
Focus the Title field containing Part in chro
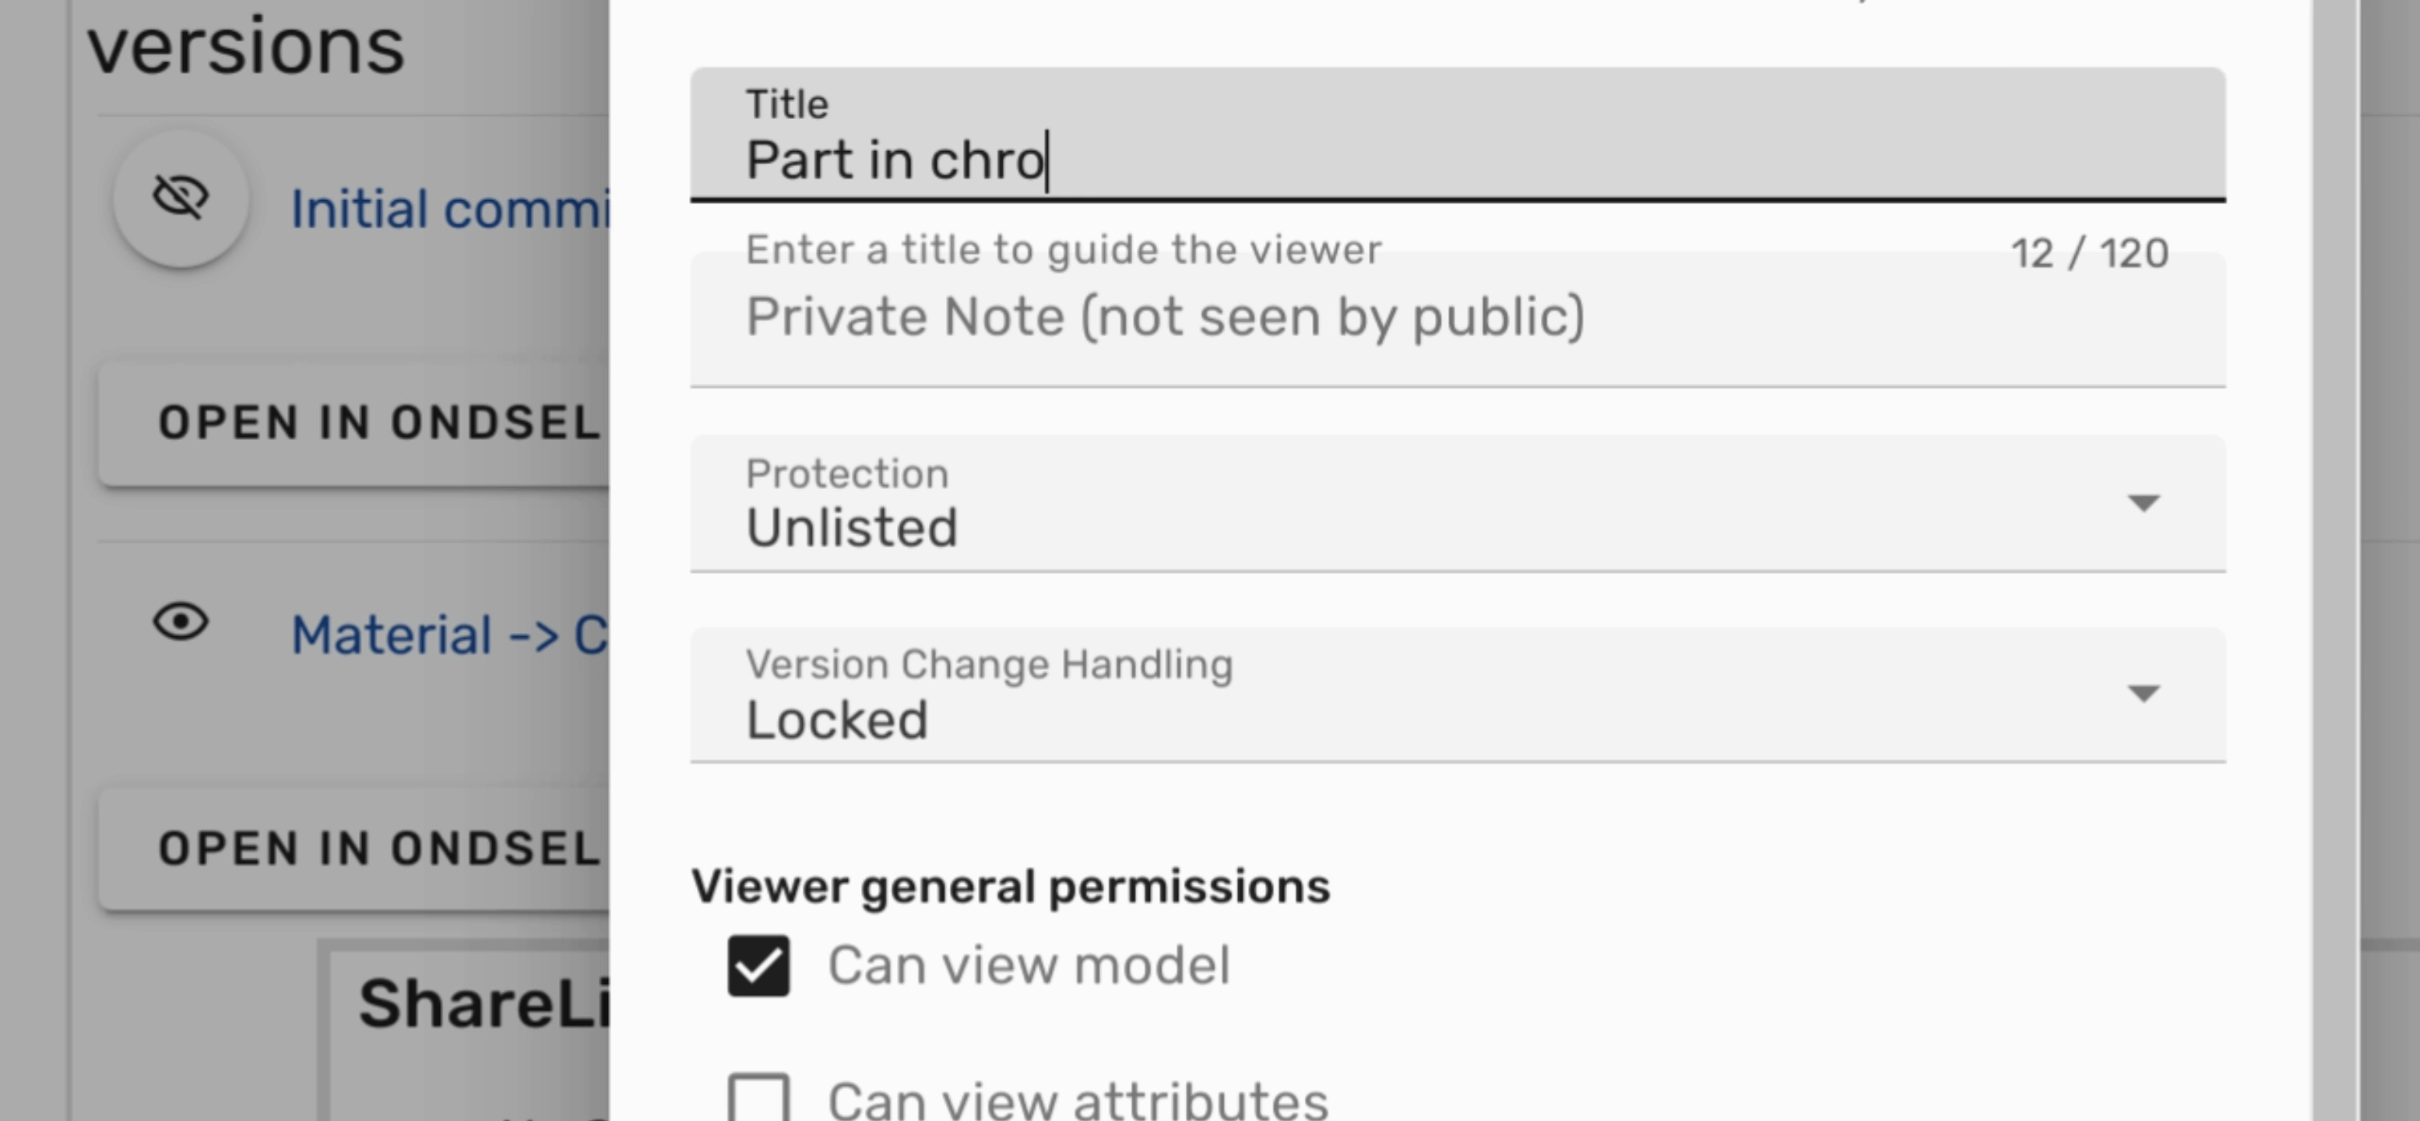coord(1409,160)
